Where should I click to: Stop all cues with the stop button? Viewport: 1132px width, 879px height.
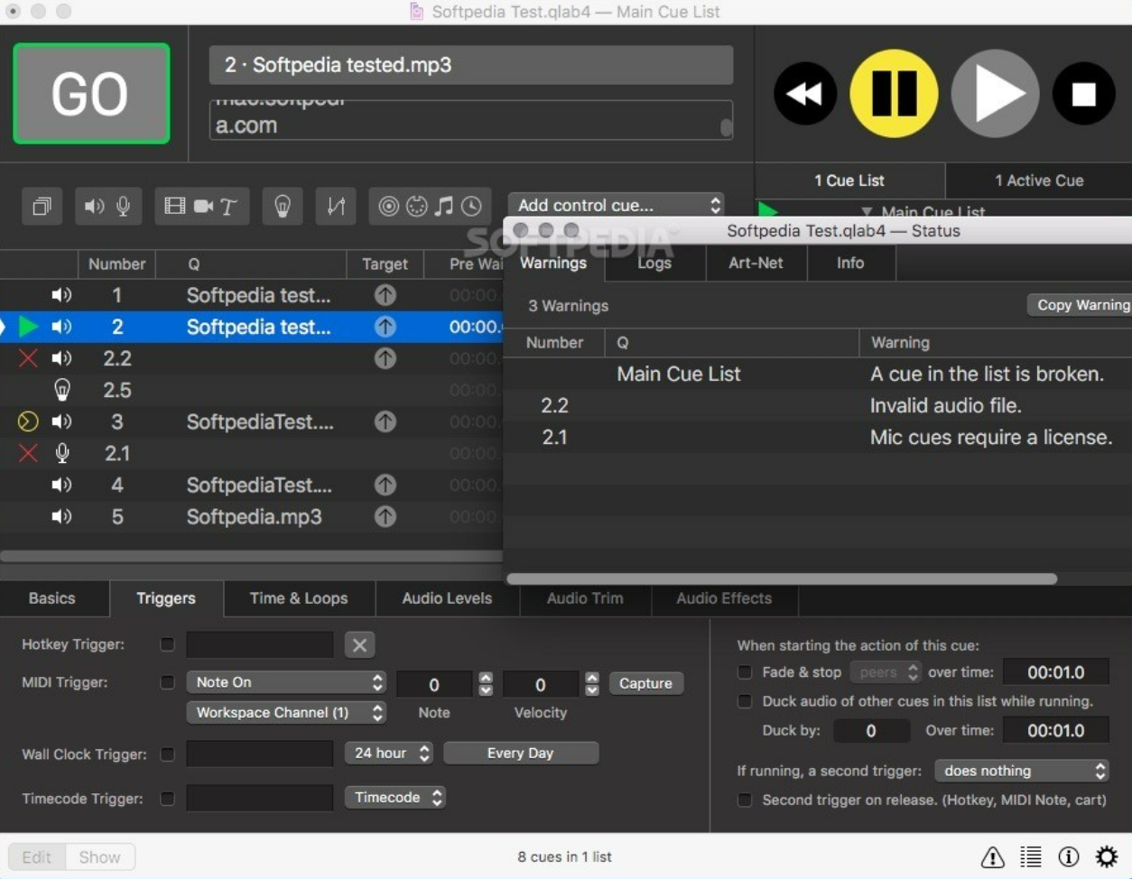point(1083,93)
